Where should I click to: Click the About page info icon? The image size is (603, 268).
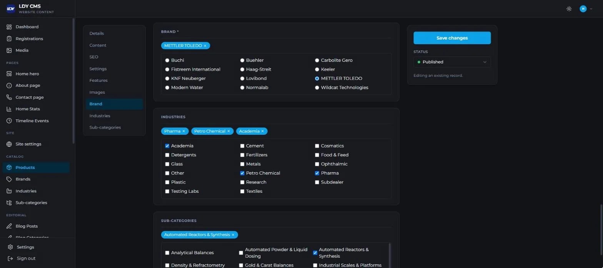[x=9, y=86]
